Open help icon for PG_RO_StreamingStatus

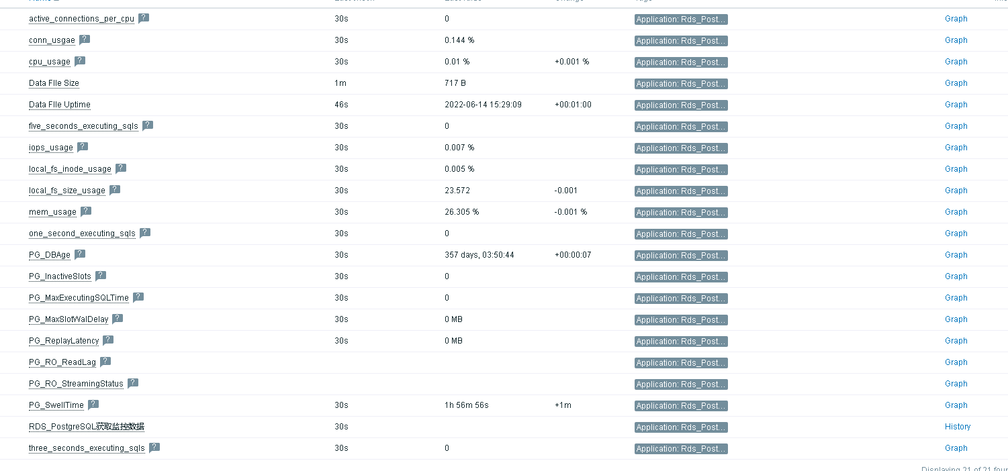(x=133, y=383)
